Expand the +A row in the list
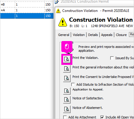 (x=27, y=10)
